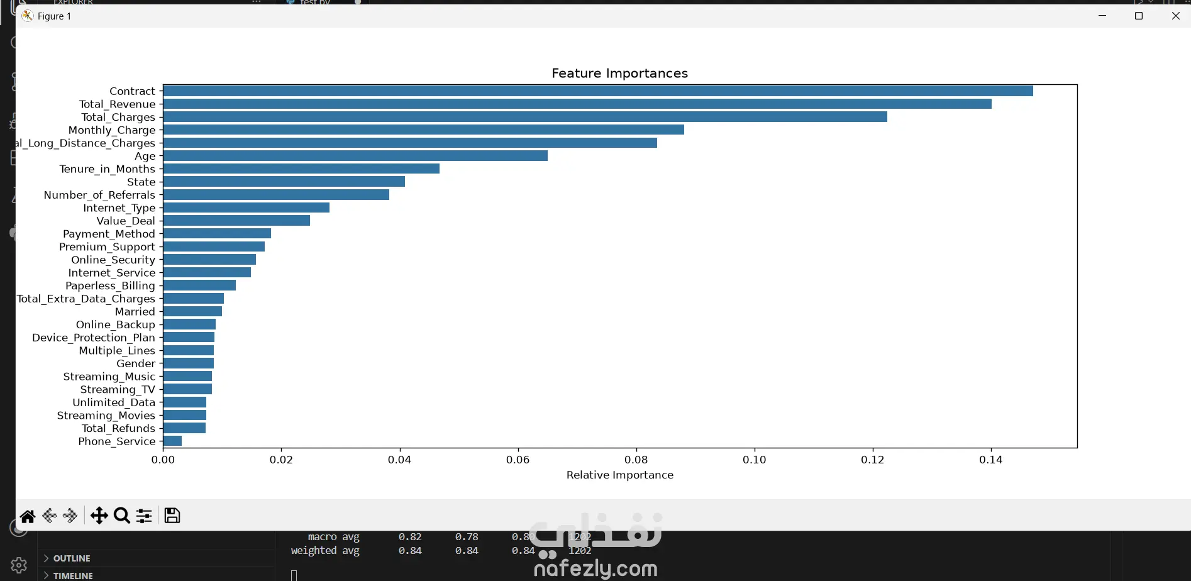1191x581 pixels.
Task: Expand the OUTLINE section in VS Code
Action: pos(66,558)
